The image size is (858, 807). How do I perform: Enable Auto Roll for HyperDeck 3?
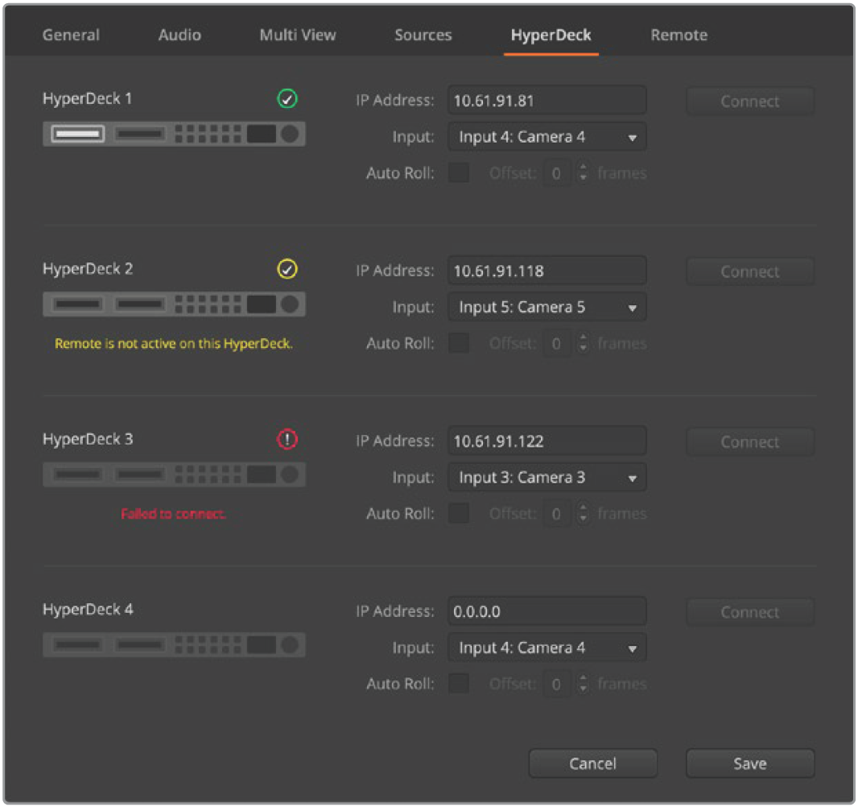click(459, 513)
